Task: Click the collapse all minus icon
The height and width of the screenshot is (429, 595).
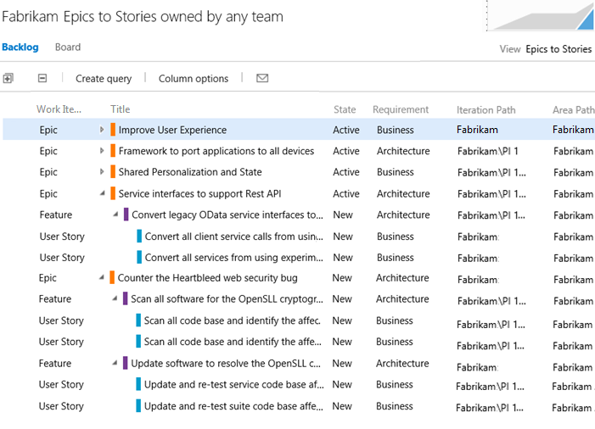Action: tap(42, 78)
